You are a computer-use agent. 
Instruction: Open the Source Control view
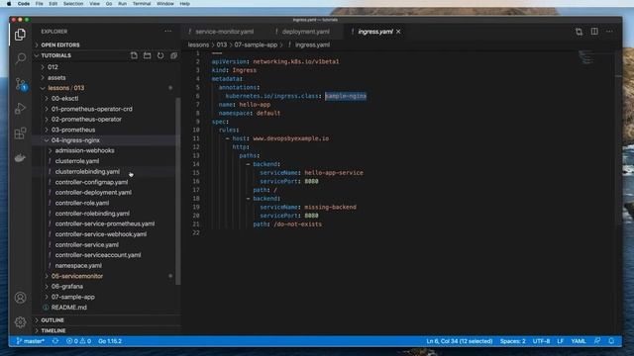pos(20,84)
